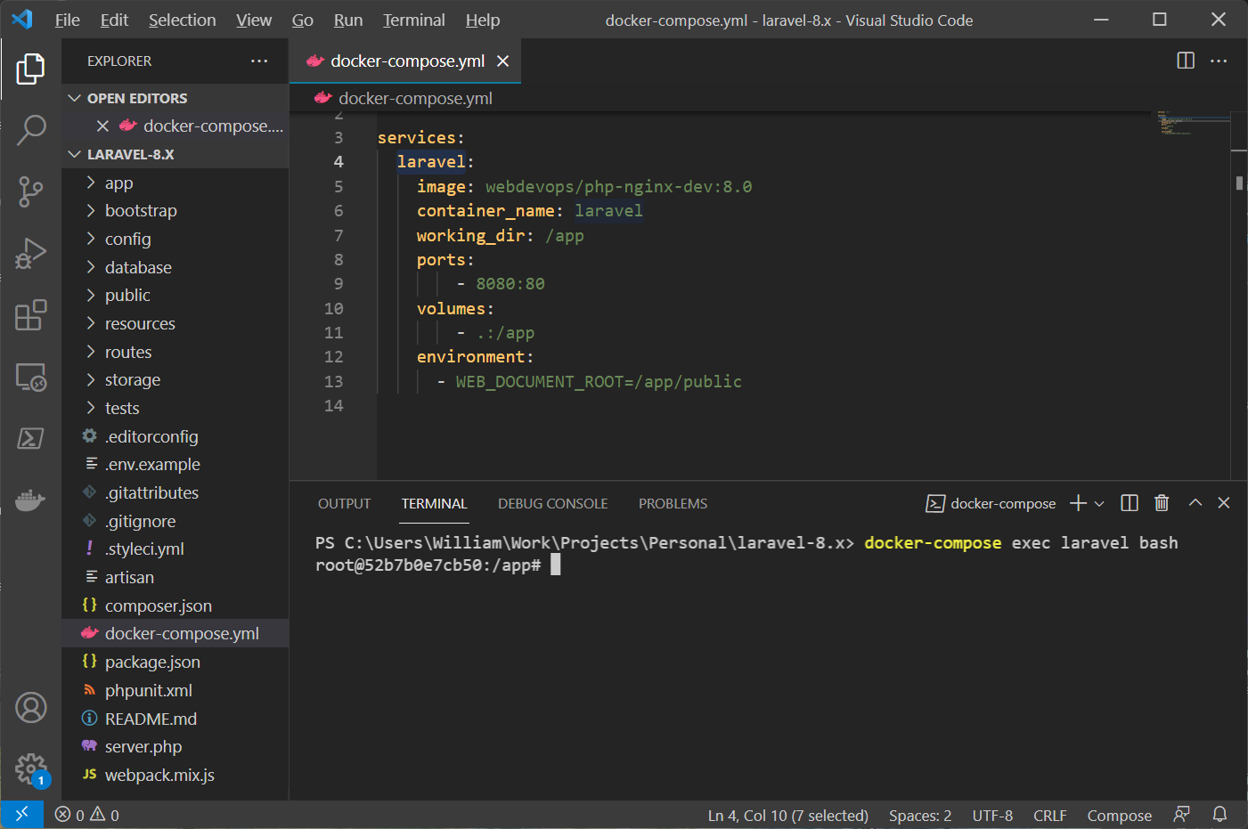The height and width of the screenshot is (829, 1248).
Task: Expand the database folder
Action: [175, 267]
